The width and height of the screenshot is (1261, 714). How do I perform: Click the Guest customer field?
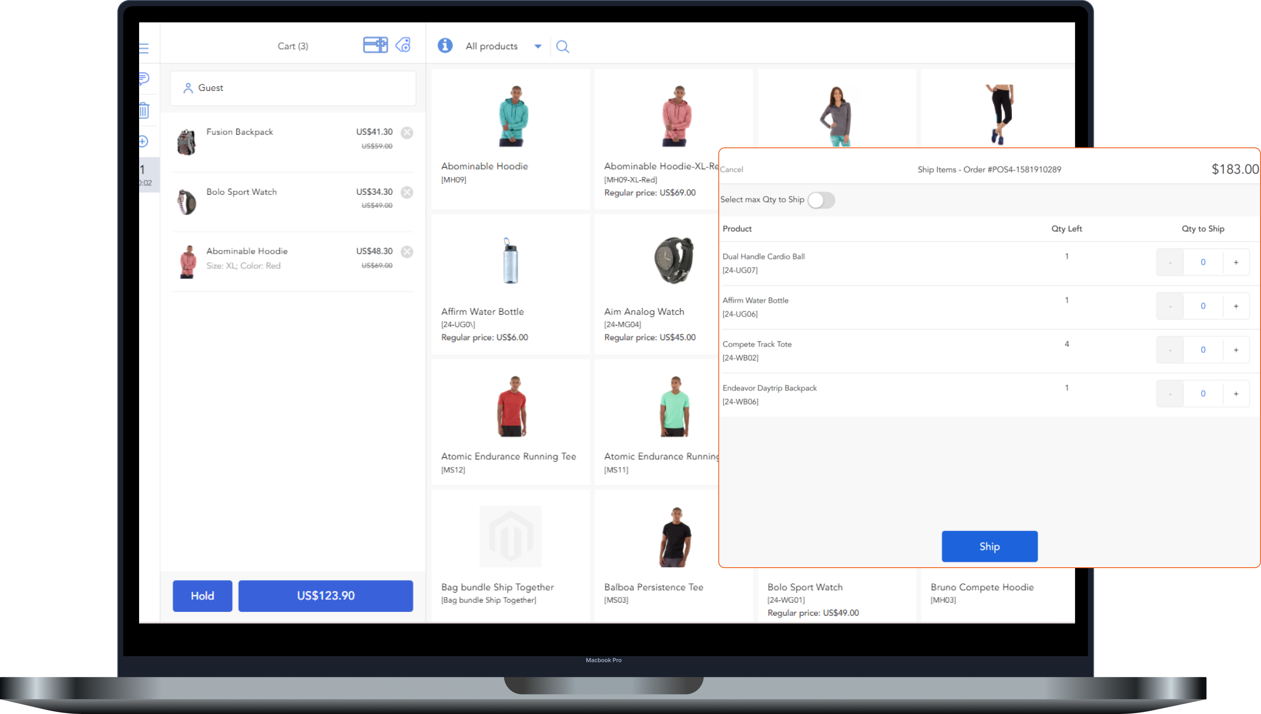click(x=293, y=88)
